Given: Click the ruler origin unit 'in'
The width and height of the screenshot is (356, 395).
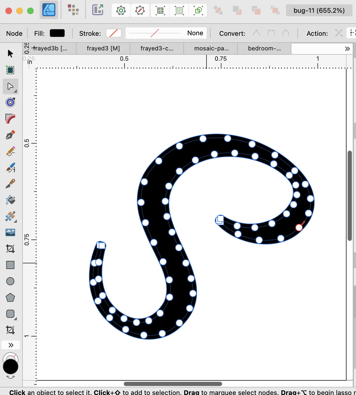Looking at the screenshot, I should coord(30,62).
